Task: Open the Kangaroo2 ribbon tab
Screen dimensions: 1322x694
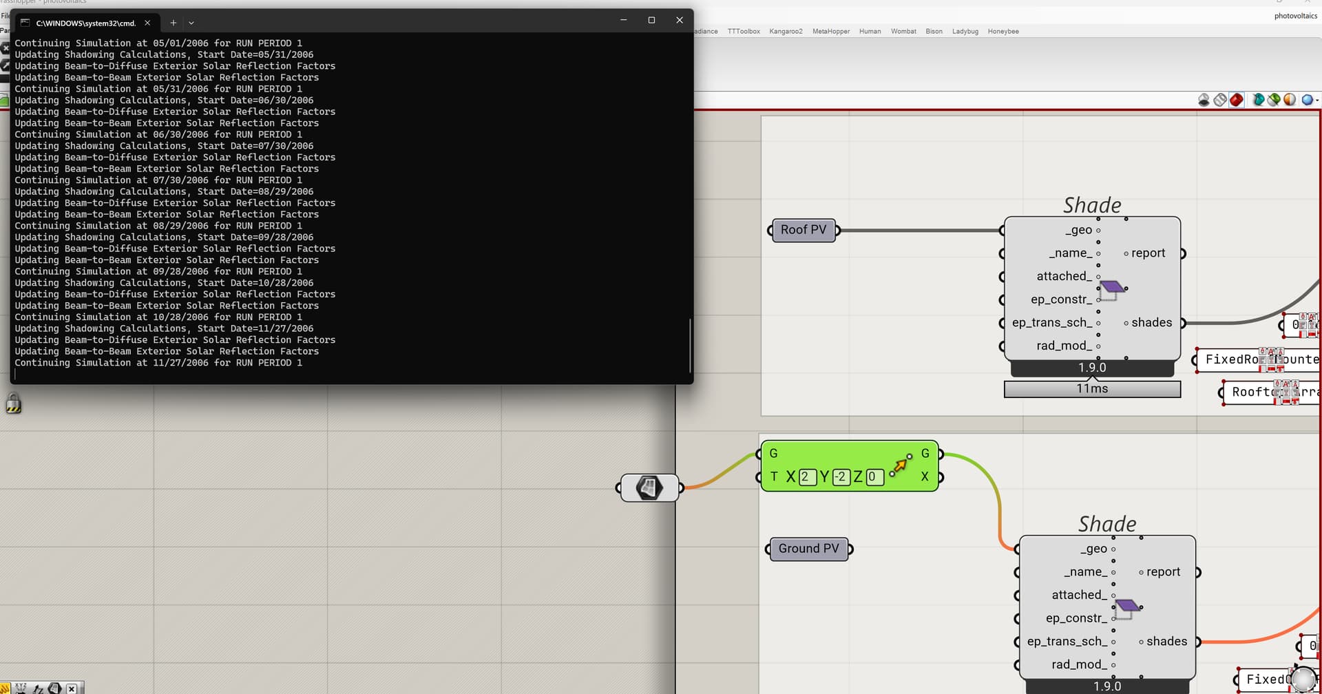Action: [786, 31]
